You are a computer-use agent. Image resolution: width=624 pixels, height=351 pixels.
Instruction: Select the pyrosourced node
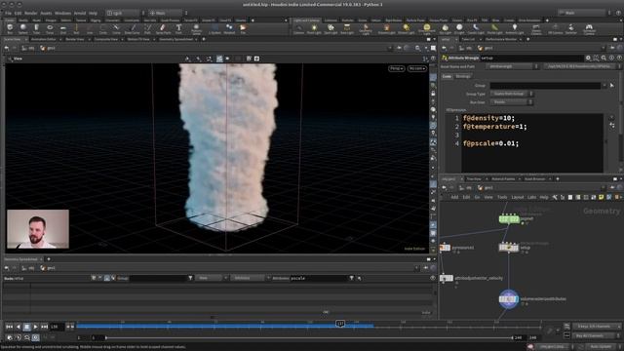445,248
